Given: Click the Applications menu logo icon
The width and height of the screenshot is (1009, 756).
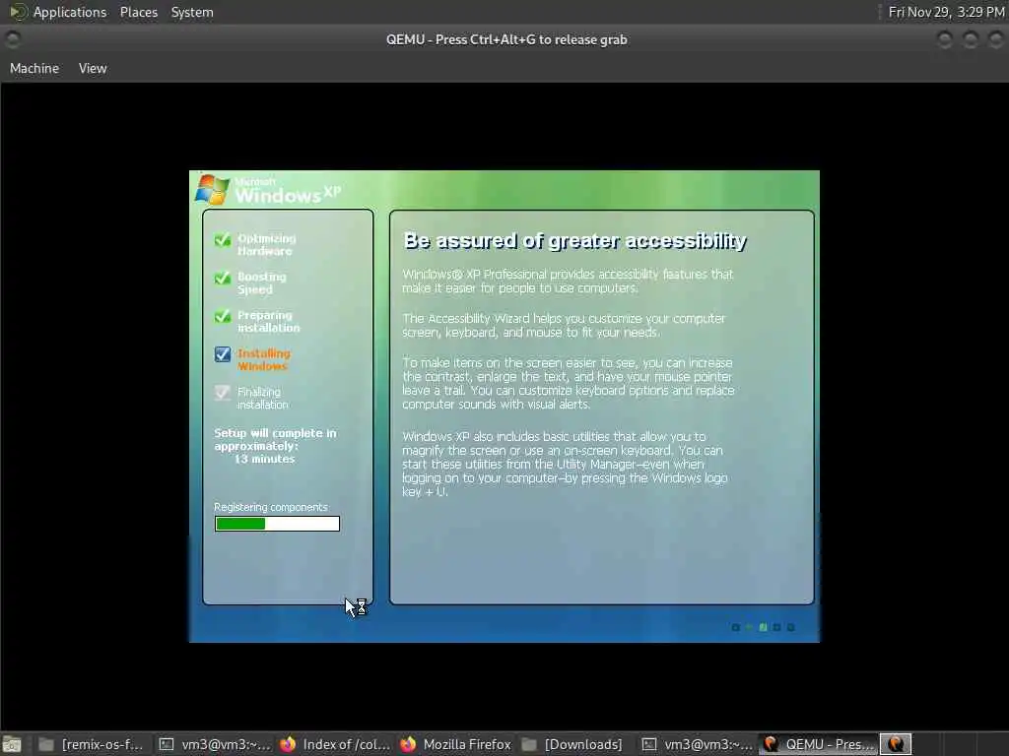Looking at the screenshot, I should (x=18, y=12).
